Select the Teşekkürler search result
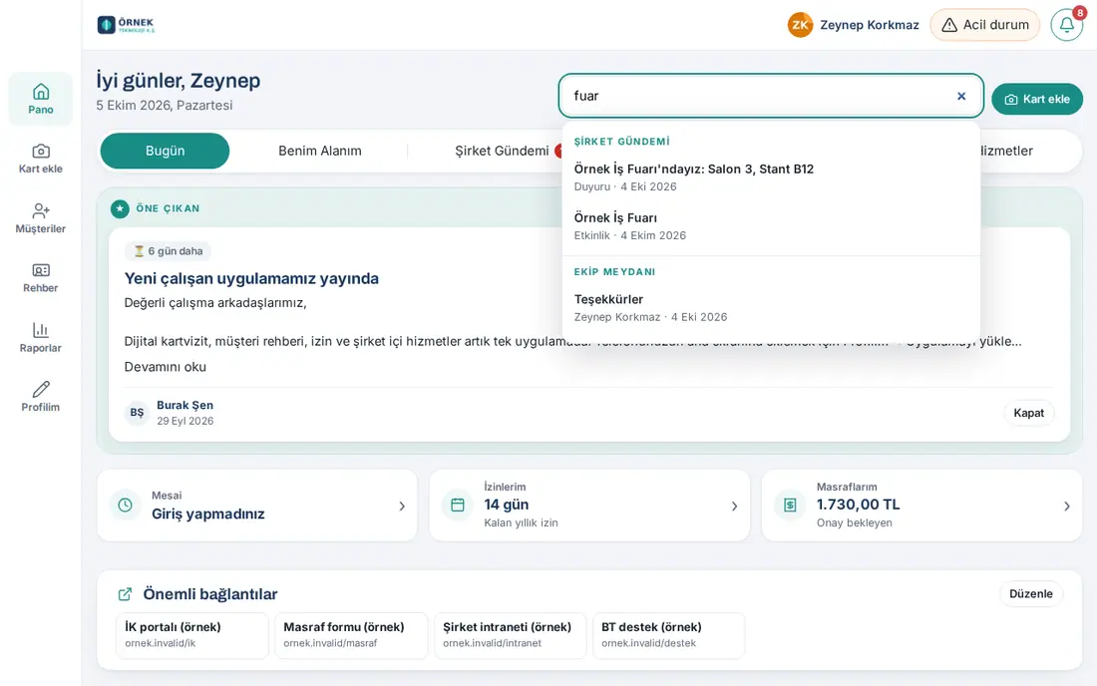 [771, 308]
